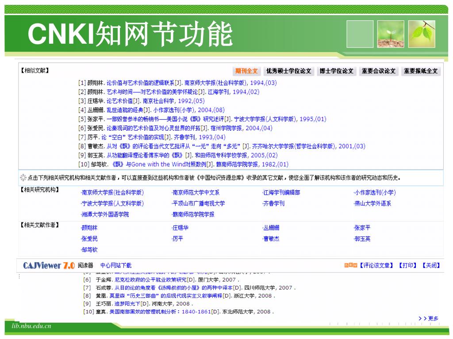Click the >> 更多 more link
This screenshot has height=339, width=453.
[x=428, y=319]
